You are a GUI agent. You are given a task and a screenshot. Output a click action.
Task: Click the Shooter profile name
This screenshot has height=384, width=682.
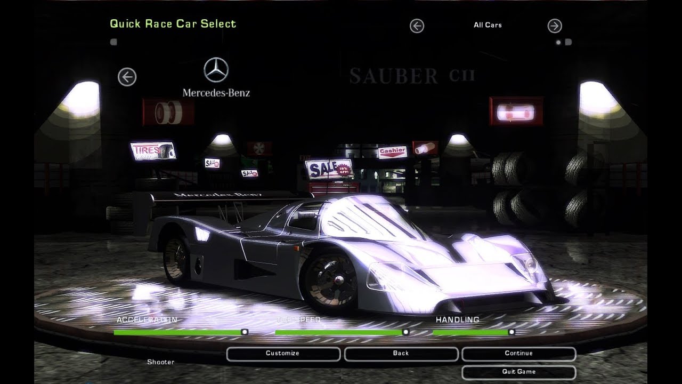click(160, 362)
